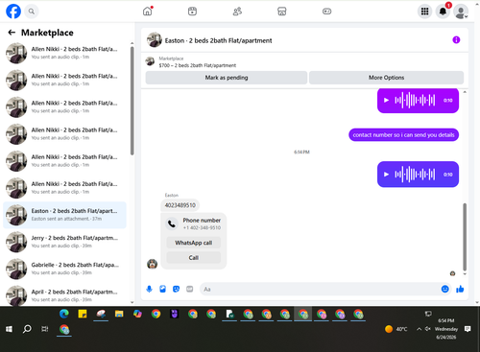Image resolution: width=480 pixels, height=352 pixels.
Task: Click the message input field
Action: [x=320, y=289]
